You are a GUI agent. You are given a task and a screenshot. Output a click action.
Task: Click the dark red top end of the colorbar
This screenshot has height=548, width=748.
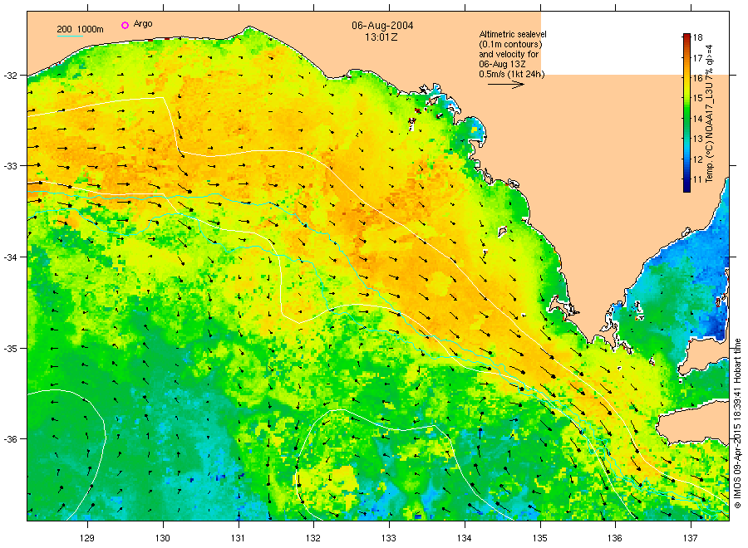(x=686, y=37)
